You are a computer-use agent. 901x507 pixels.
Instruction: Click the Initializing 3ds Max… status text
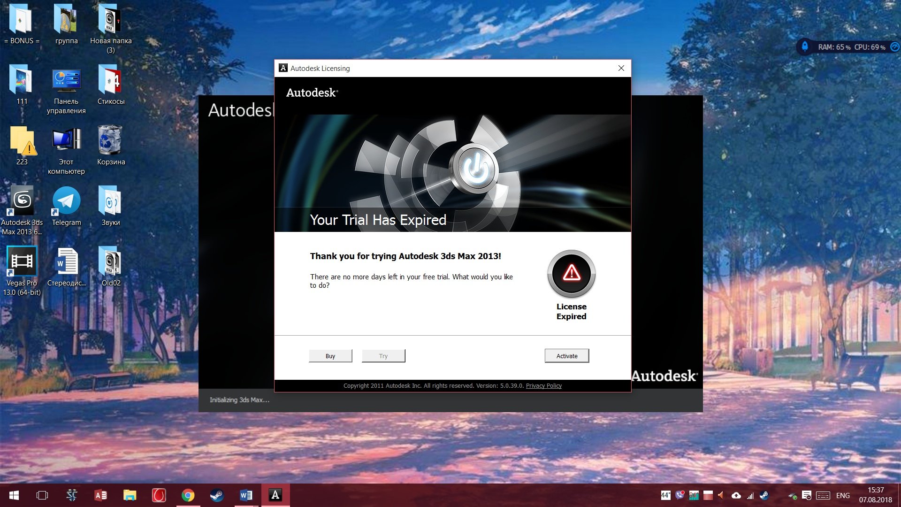click(x=239, y=399)
